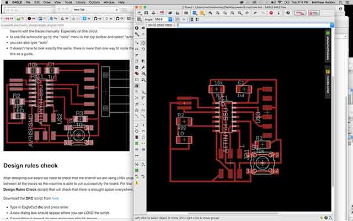Click the ATTINY44 IC on the EAGLE board

226,117
